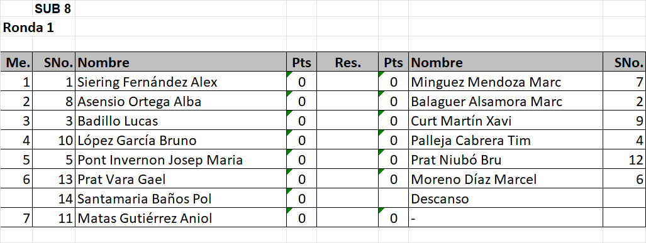The image size is (646, 243).
Task: Click the Pont Invernon Josep Maria cell
Action: pyautogui.click(x=181, y=160)
